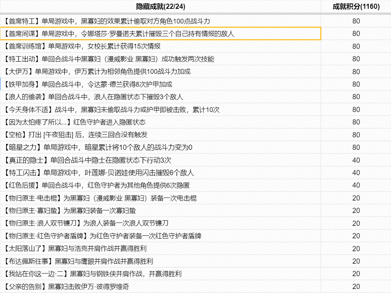Select the 【浪人的偷袭】 achievement row
Image resolution: width=391 pixels, height=293 pixels.
click(94, 97)
